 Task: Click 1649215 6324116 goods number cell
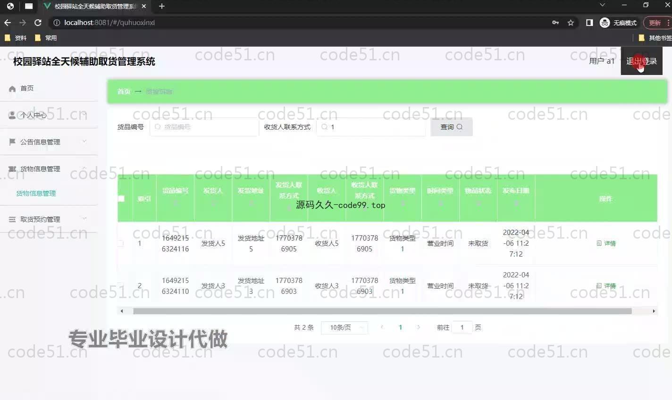coord(176,243)
